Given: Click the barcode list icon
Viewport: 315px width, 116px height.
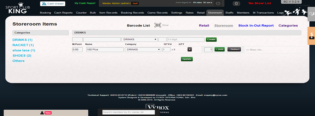Looking at the screenshot, I should pos(158,25).
